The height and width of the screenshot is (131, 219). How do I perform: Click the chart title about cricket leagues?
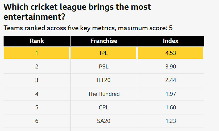coord(77,12)
